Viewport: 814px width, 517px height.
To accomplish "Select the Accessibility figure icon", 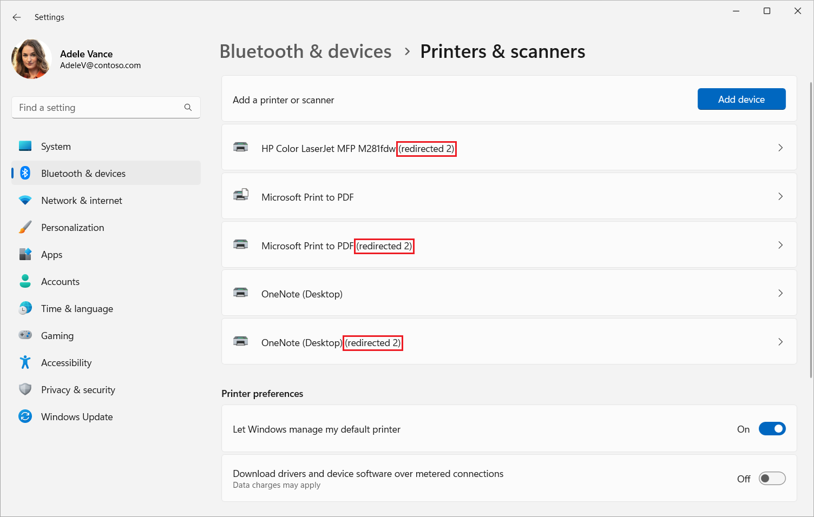I will pyautogui.click(x=25, y=362).
